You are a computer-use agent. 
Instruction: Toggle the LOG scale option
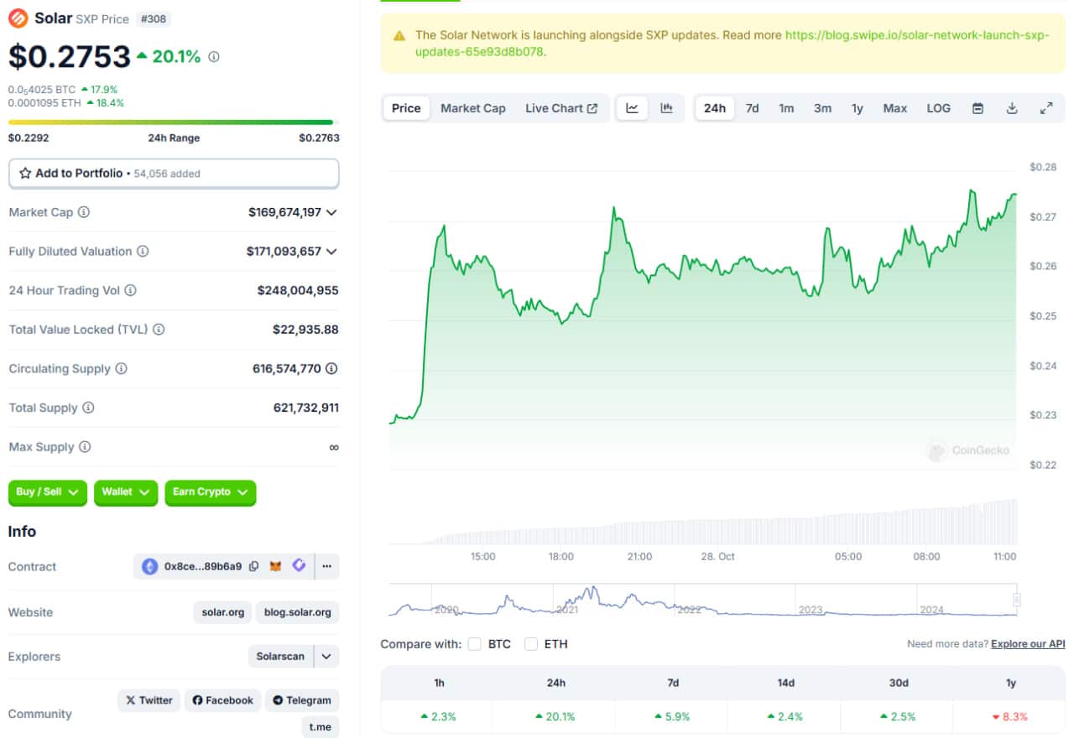(x=939, y=108)
